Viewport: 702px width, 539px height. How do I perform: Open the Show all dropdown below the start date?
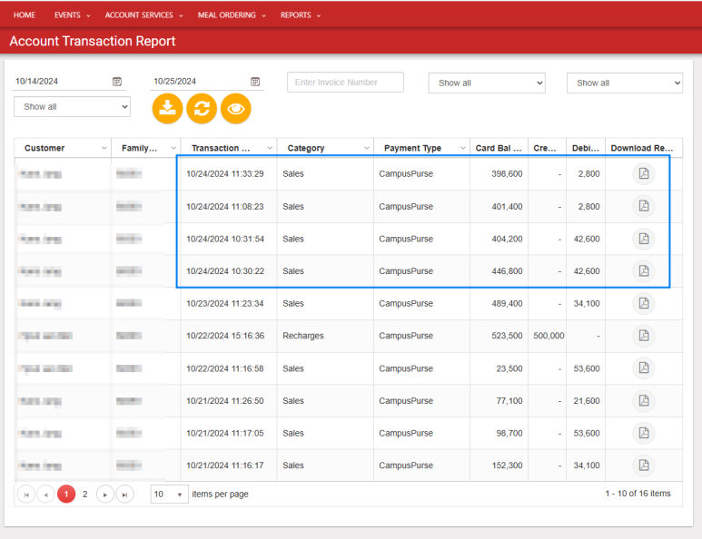(72, 107)
